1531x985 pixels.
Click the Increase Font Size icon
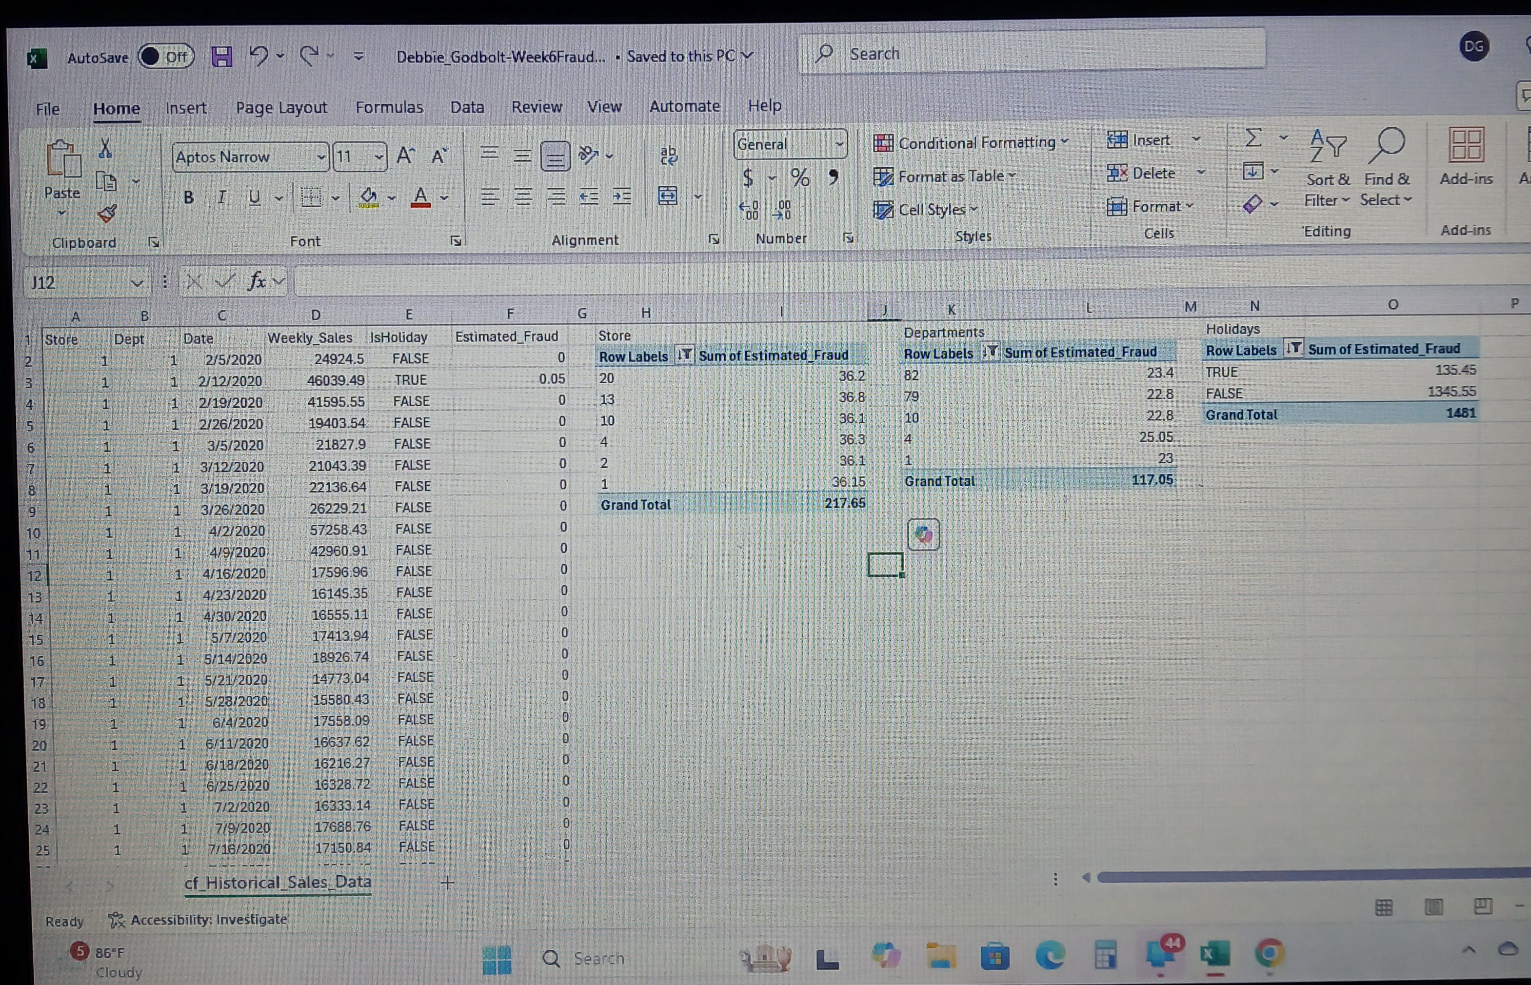pos(406,156)
